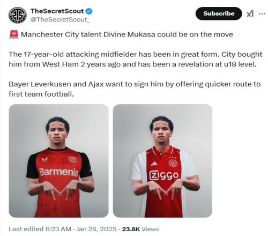The height and width of the screenshot is (236, 268).
Task: Open the Bayer Leverkusen jersey photo
Action: pyautogui.click(x=58, y=161)
